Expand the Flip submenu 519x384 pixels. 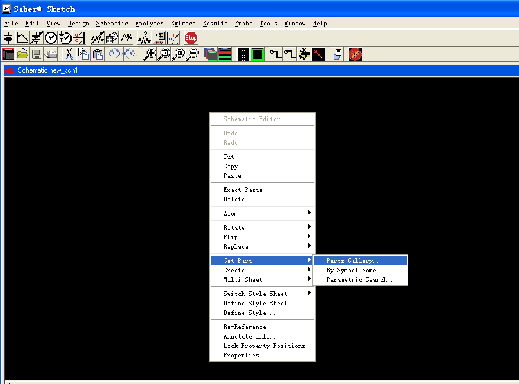pyautogui.click(x=263, y=237)
